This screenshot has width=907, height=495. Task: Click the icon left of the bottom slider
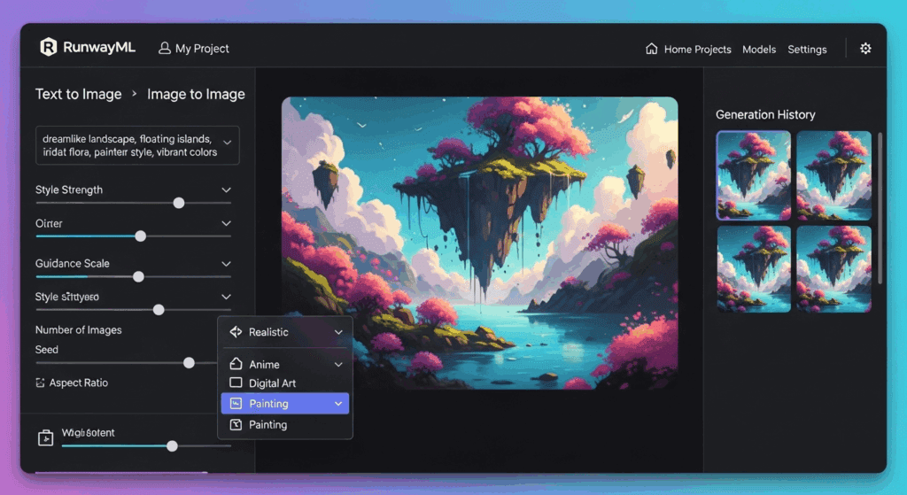45,437
